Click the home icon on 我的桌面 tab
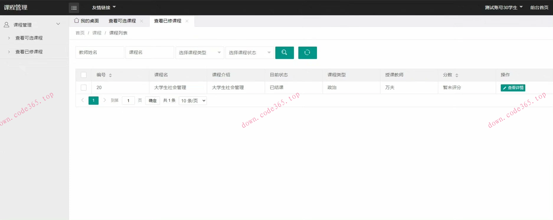553x220 pixels. coord(76,20)
